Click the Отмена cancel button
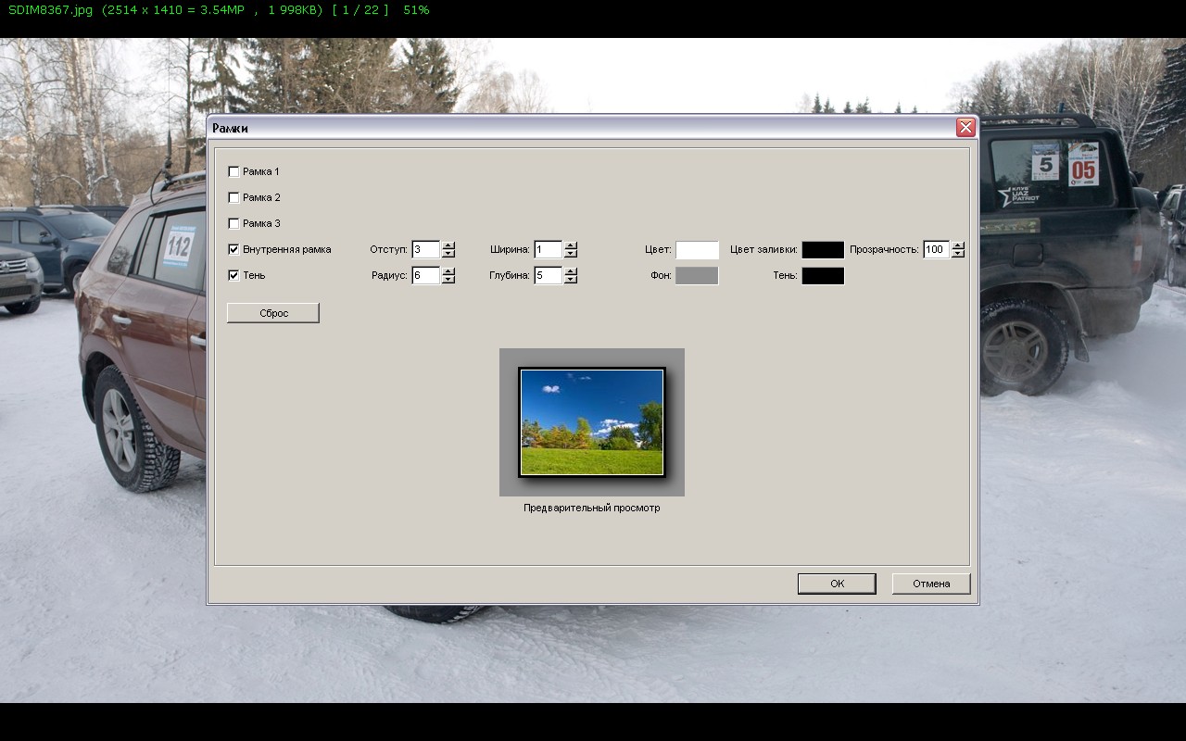 (931, 584)
